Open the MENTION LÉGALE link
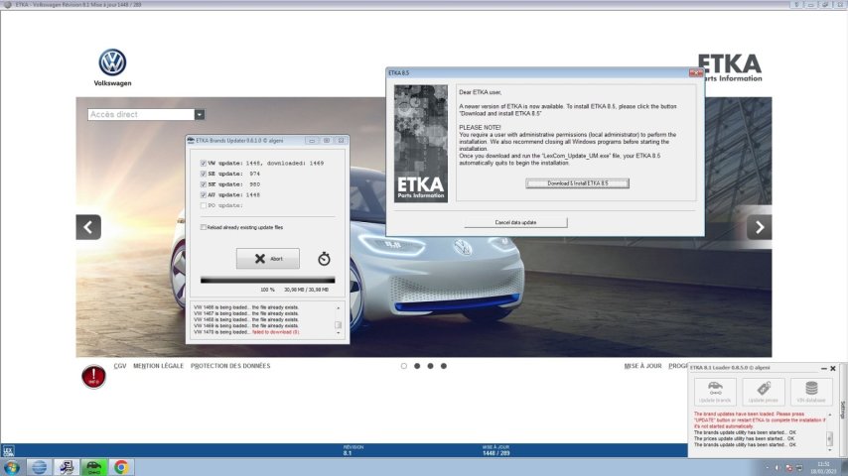 159,366
